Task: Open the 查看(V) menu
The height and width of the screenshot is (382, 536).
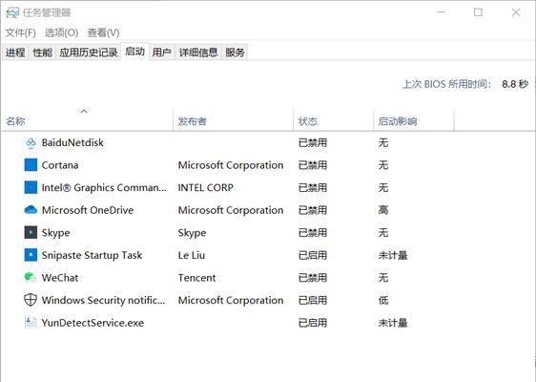Action: pos(103,32)
